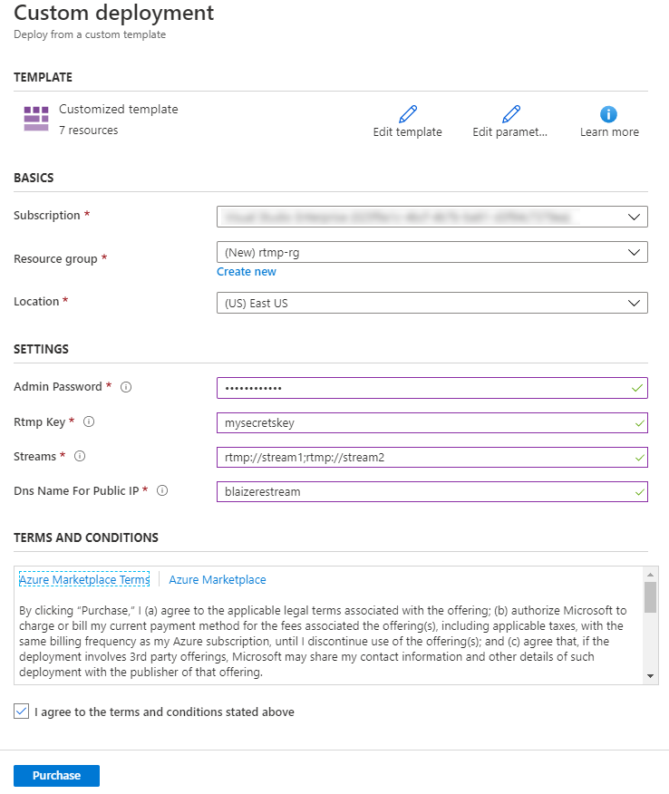Switch to Azure Marketplace tab

(218, 580)
